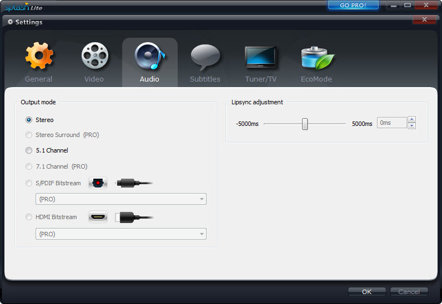
Task: Click the S/PDIF cable plug icon
Action: point(134,183)
